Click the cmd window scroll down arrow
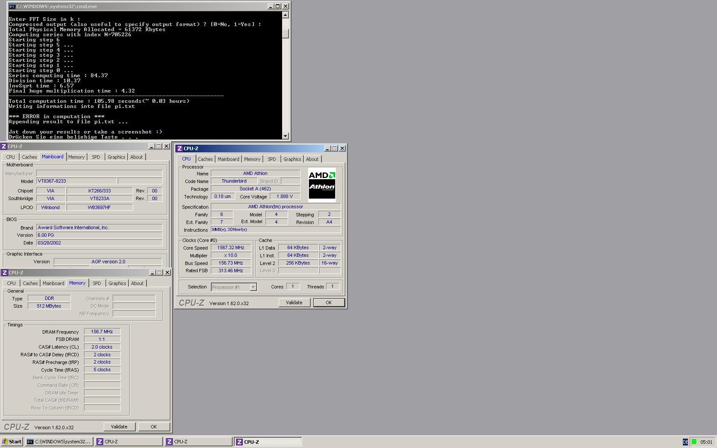 coord(286,136)
